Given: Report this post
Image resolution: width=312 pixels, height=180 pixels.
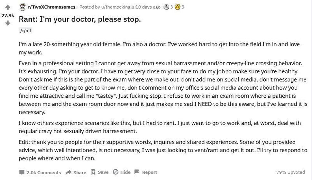Looking at the screenshot, I should pos(150,172).
